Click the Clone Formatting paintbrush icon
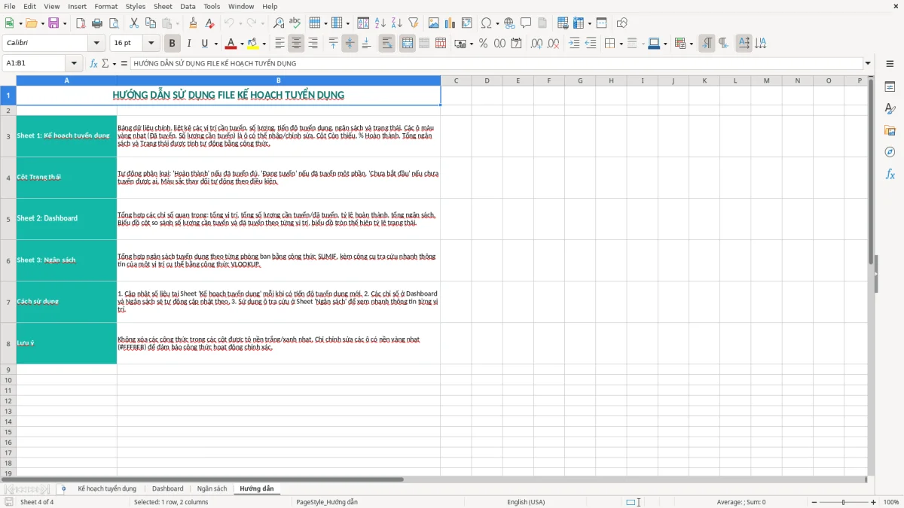 click(x=194, y=23)
